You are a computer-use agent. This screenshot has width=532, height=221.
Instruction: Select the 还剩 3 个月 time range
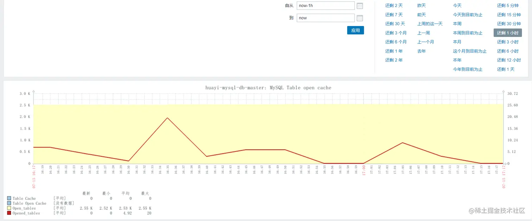[x=396, y=33]
